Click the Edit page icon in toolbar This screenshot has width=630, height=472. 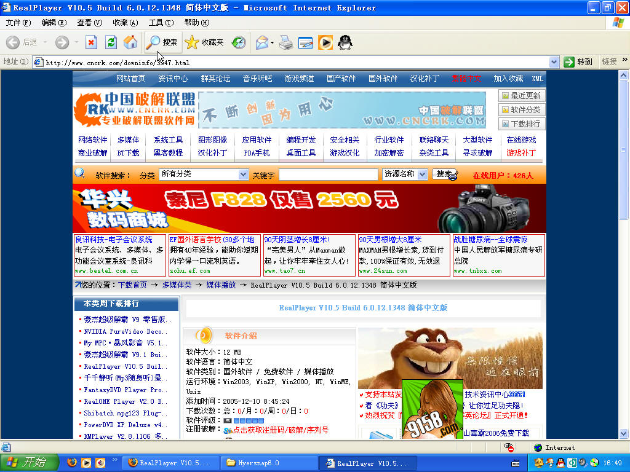pyautogui.click(x=305, y=42)
